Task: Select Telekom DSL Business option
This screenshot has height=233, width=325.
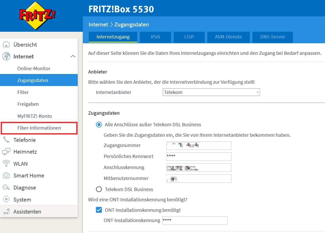Action: click(x=99, y=189)
